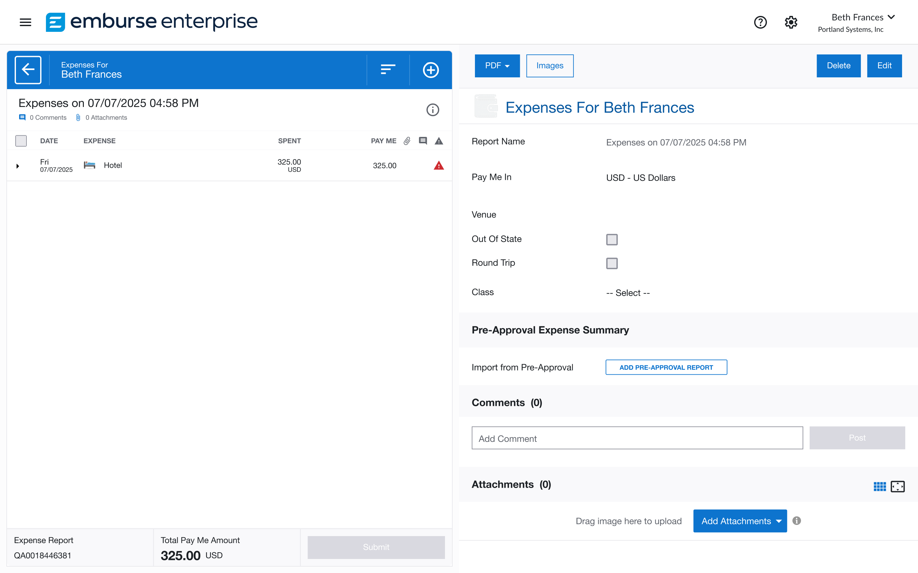Screen dimensions: 918x573
Task: Tick the Round Trip checkbox
Action: point(611,263)
